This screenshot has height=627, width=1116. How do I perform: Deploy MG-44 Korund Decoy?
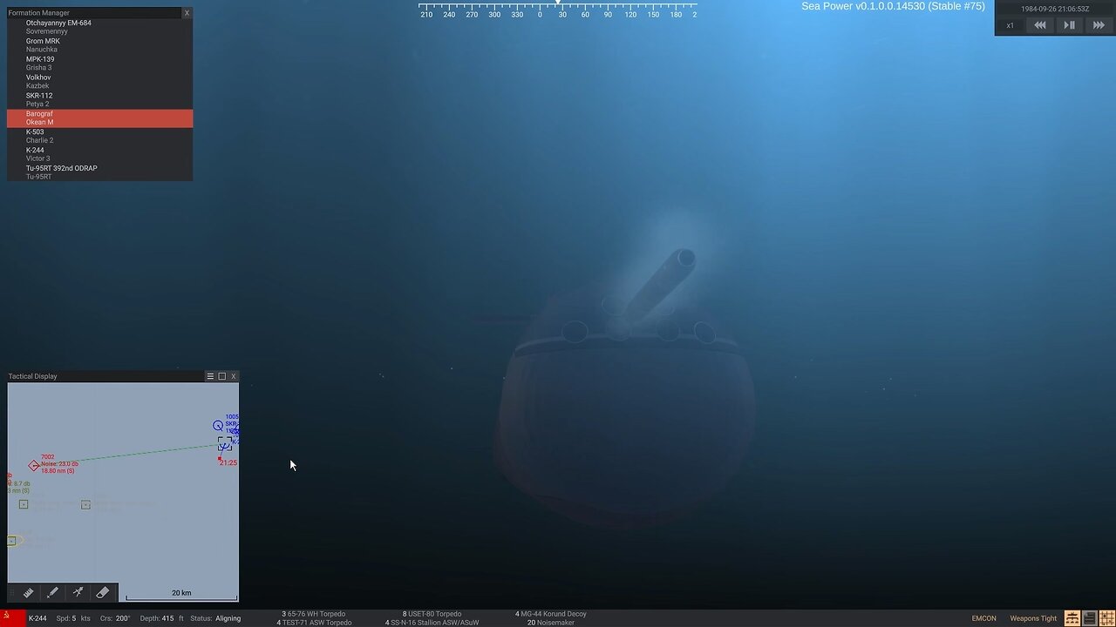(x=551, y=614)
